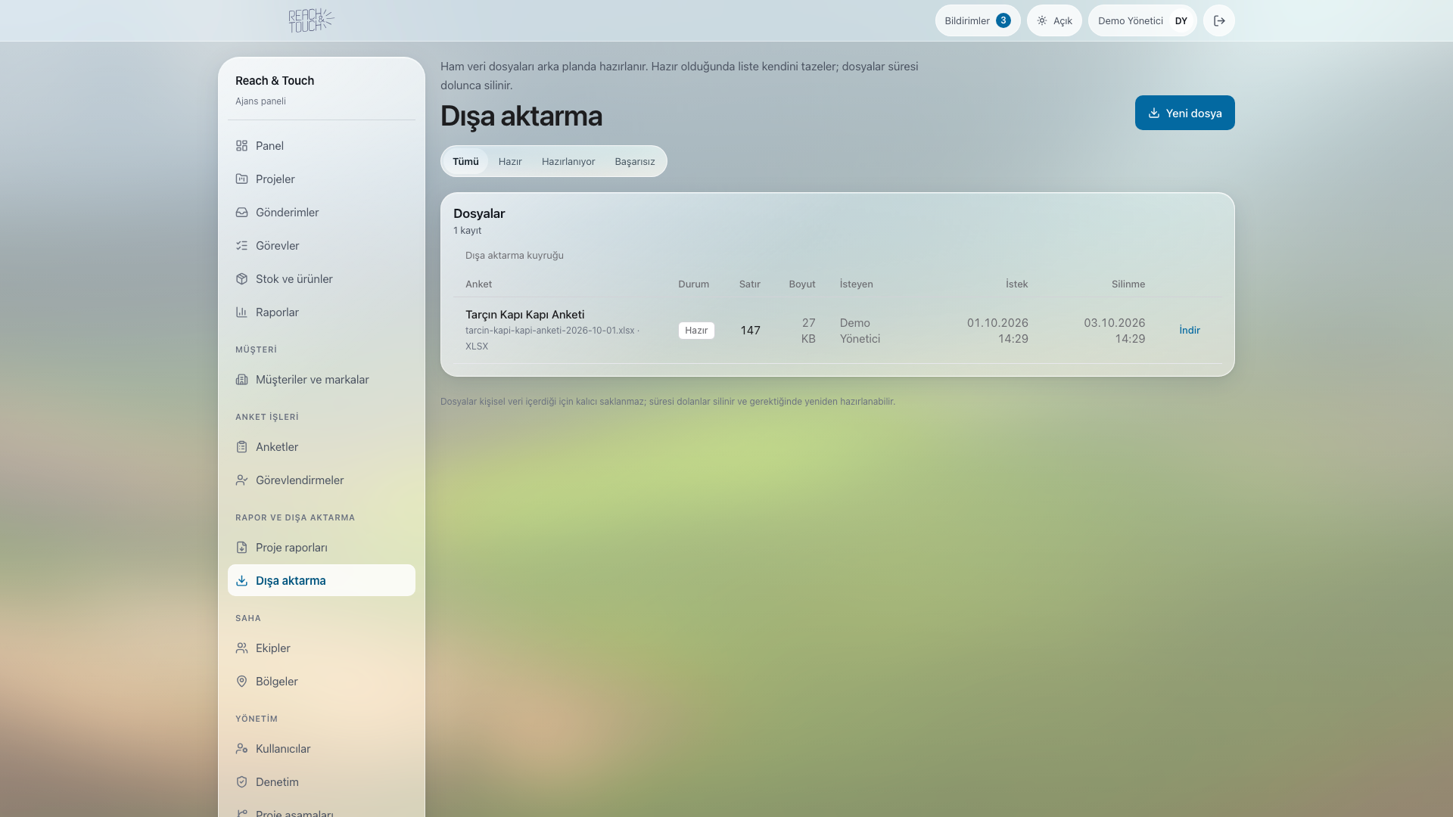Click the Yeni dosya button
1453x817 pixels.
tap(1184, 113)
